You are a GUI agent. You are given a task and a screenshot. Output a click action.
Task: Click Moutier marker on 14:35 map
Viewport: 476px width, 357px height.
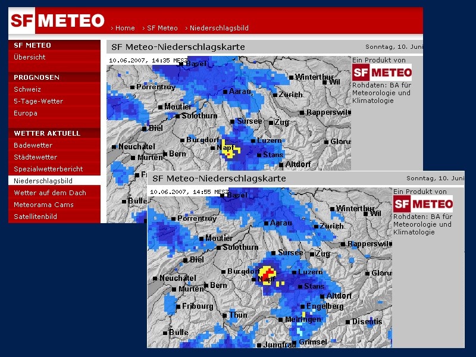point(160,107)
